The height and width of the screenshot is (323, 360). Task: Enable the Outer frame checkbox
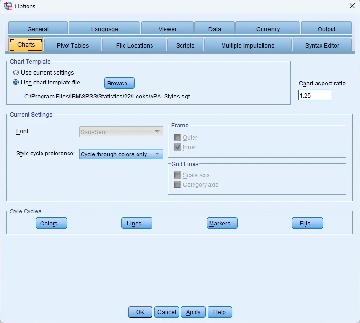tap(178, 138)
